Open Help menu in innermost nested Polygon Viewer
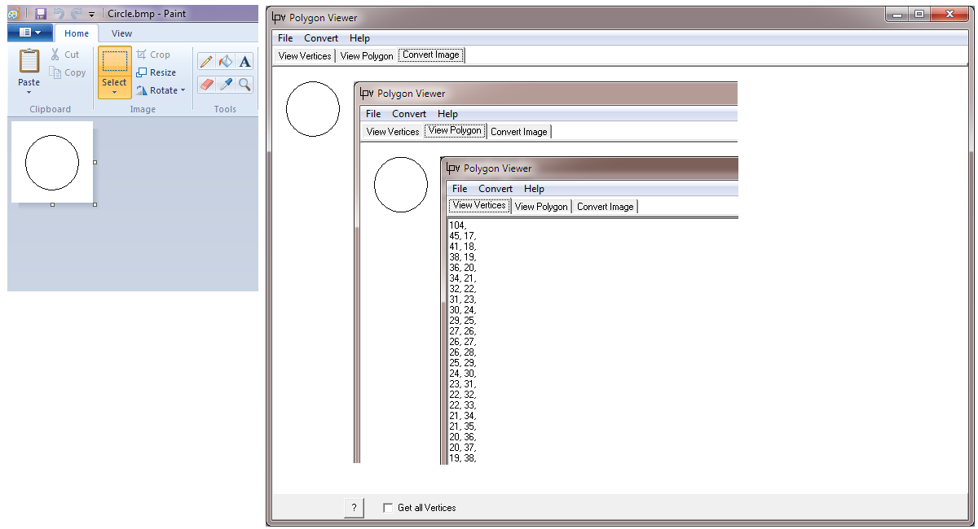Image resolution: width=978 pixels, height=529 pixels. click(x=534, y=189)
